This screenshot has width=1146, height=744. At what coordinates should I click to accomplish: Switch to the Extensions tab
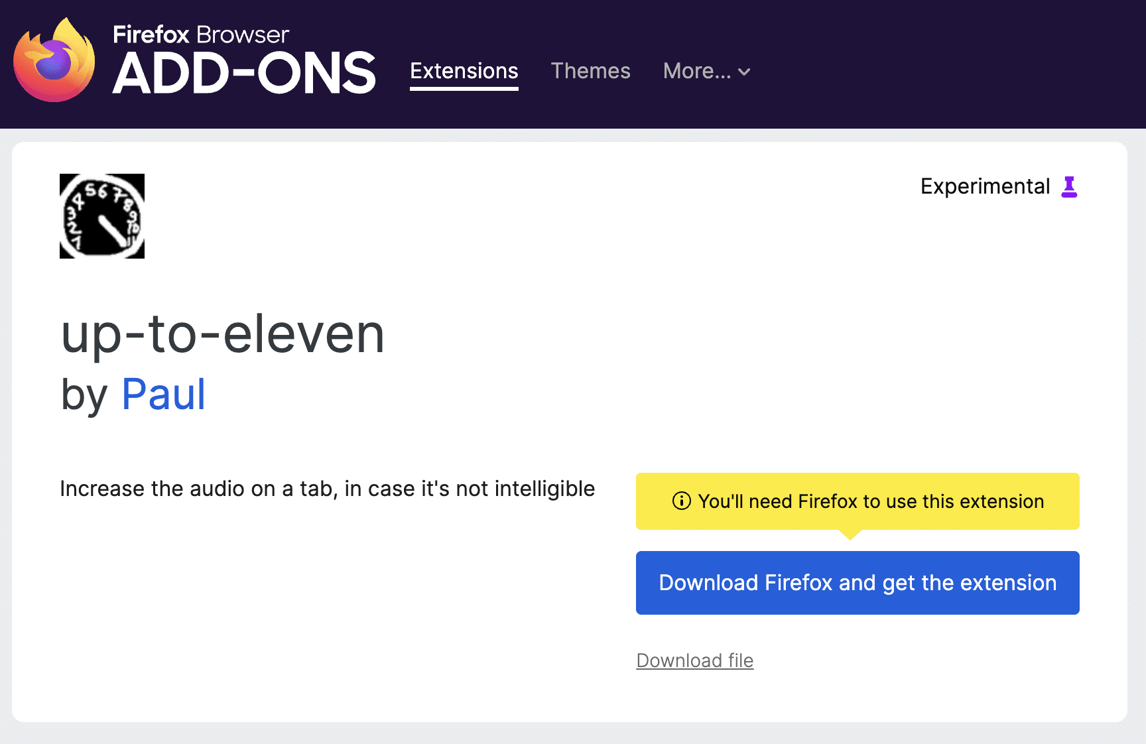464,71
